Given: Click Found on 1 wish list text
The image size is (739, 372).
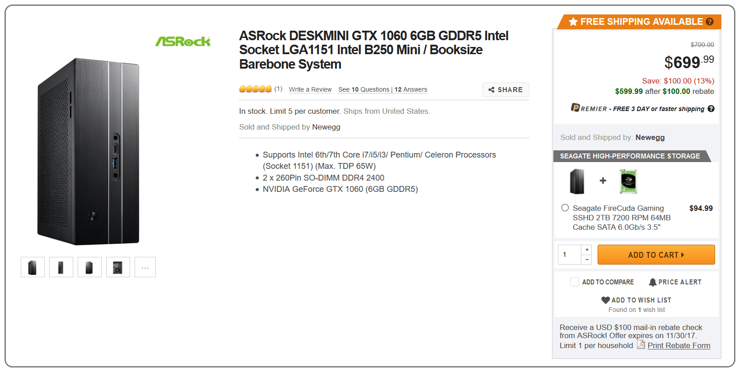Looking at the screenshot, I should point(636,310).
